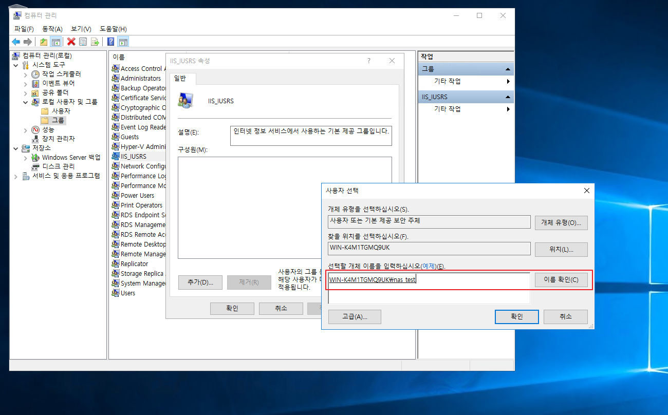668x415 pixels.
Task: Open the properties toolbar icon
Action: [83, 42]
